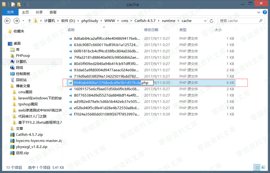The height and width of the screenshot is (173, 270).
Task: Click the Back navigation arrow button
Action: pos(8,21)
